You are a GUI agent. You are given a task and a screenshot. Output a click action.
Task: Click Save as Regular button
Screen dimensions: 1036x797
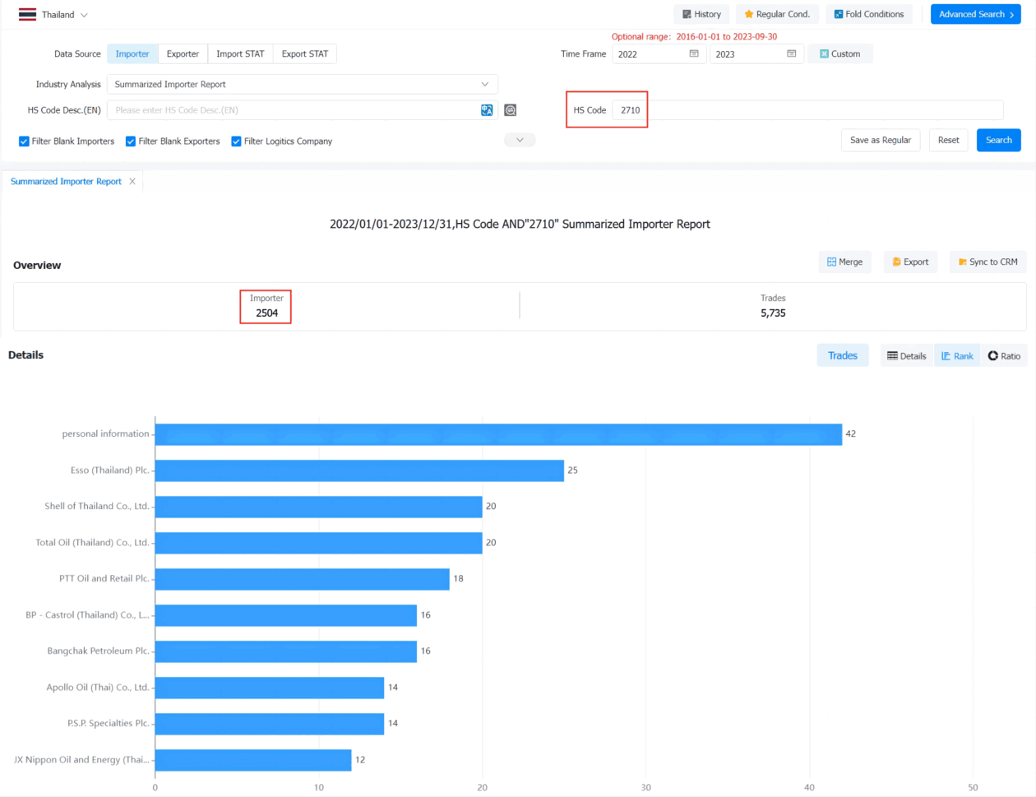(x=881, y=140)
